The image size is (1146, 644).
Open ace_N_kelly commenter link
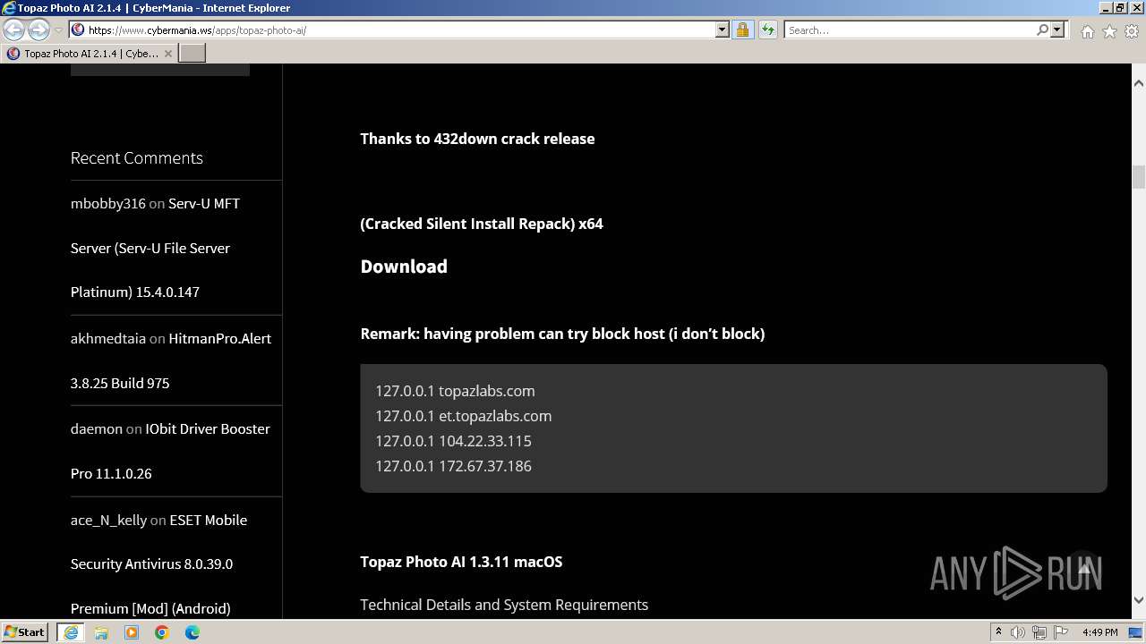click(x=108, y=520)
